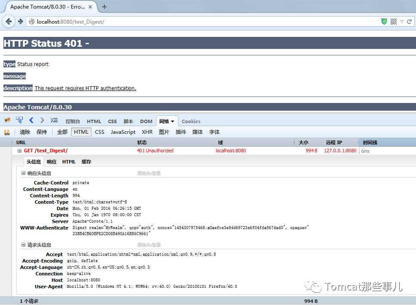Viewport: 416px width, 305px height.
Task: Switch to the 控制台 console panel
Action: 73,121
